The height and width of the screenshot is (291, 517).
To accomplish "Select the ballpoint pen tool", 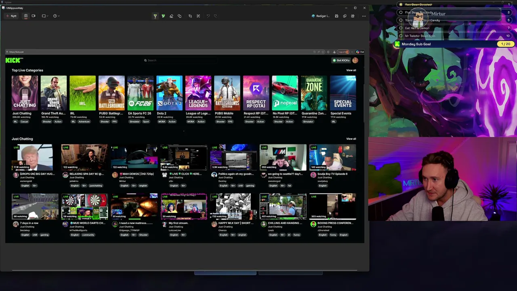I will (155, 16).
